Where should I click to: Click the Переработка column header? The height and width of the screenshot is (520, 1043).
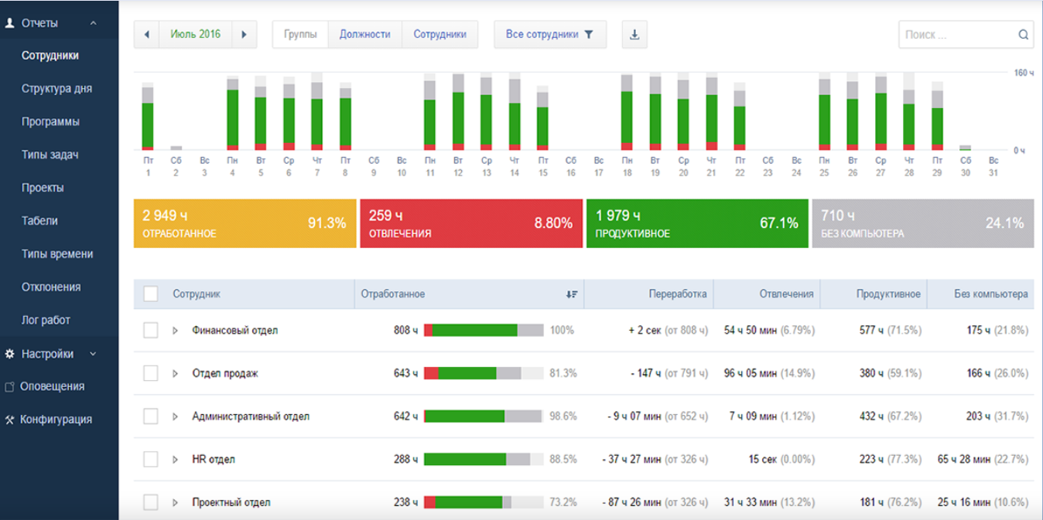[678, 294]
